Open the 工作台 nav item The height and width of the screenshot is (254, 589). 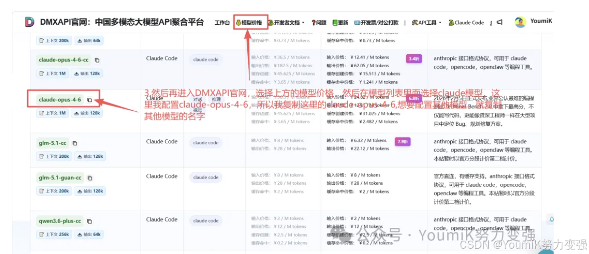click(x=222, y=23)
